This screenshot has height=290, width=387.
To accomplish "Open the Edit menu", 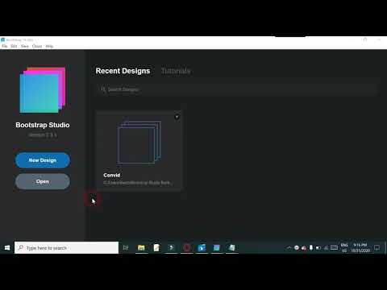I will coord(14,46).
